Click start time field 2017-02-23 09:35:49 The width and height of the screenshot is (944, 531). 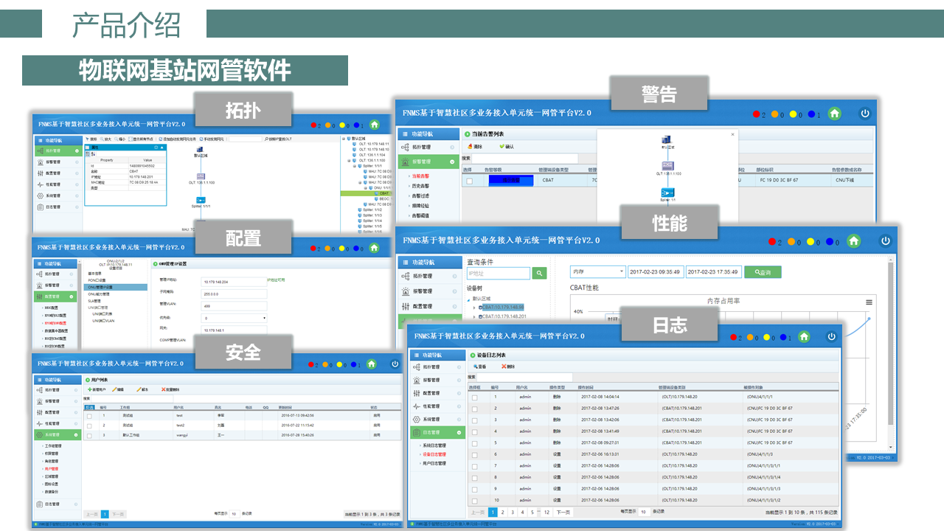pyautogui.click(x=656, y=272)
